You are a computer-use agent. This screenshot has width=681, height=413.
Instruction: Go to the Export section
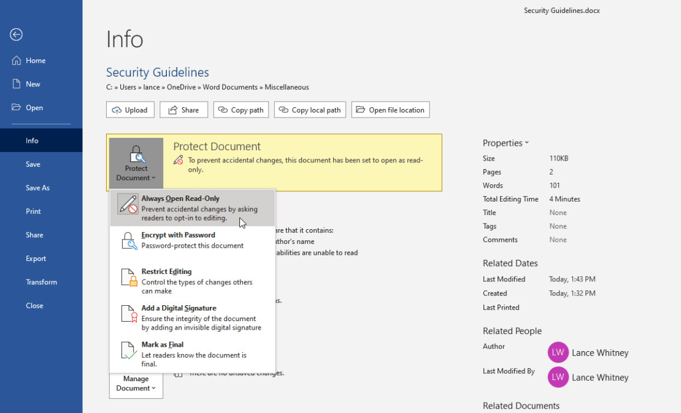point(34,258)
